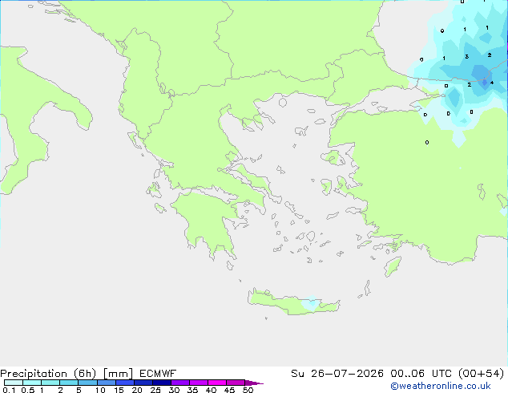Image resolution: width=508 pixels, height=393 pixels.
Task: Click the legend label 20
Action: pos(137,390)
